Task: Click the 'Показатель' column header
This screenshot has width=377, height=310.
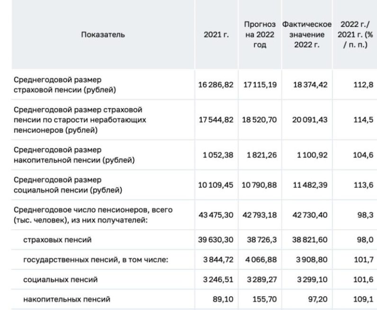Action: tap(103, 34)
